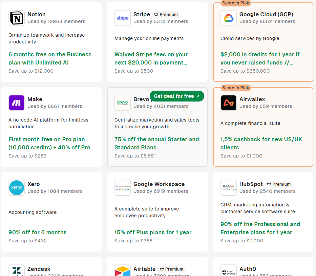The height and width of the screenshot is (276, 316).
Task: Click Secret's Pick tag on Airwallex card
Action: (x=236, y=88)
